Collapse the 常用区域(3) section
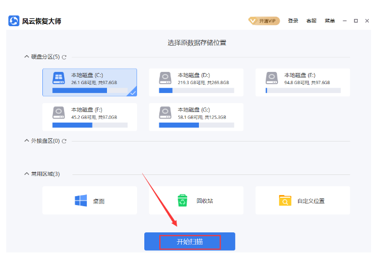The height and width of the screenshot is (253, 385). (27, 174)
